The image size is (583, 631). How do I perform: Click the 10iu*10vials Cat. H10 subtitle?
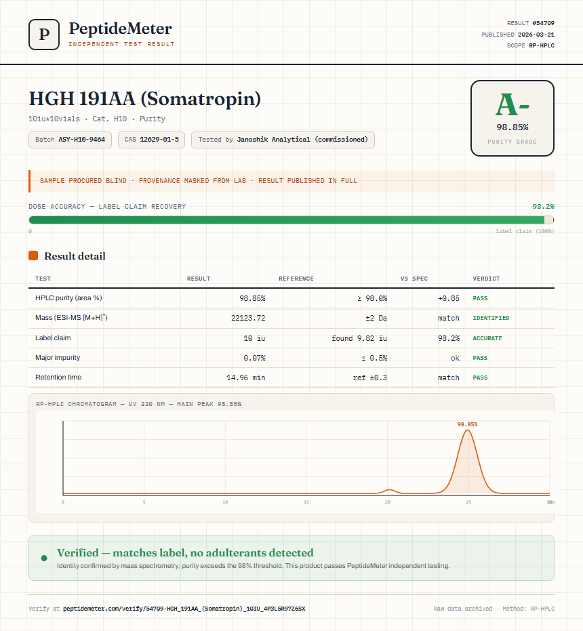tap(97, 119)
